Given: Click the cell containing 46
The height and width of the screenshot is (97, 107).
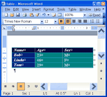Looking at the screenshot, I should pos(49,60).
